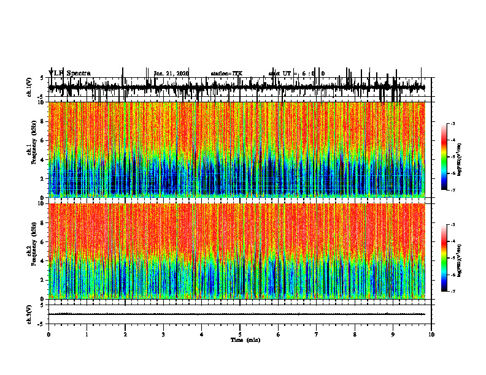The width and height of the screenshot is (486, 375).
Task: Click the time axis tick label "3"
Action: tap(163, 335)
